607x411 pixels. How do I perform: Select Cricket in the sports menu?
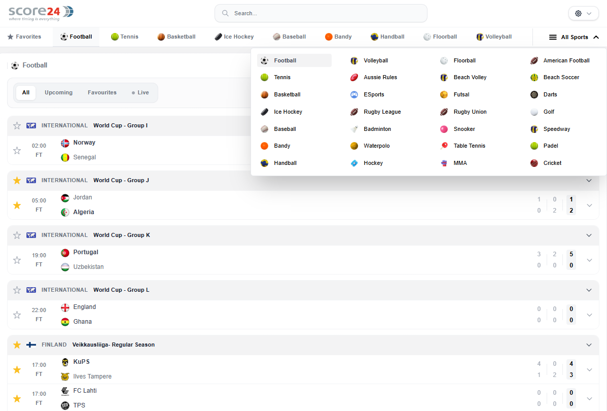click(x=546, y=163)
